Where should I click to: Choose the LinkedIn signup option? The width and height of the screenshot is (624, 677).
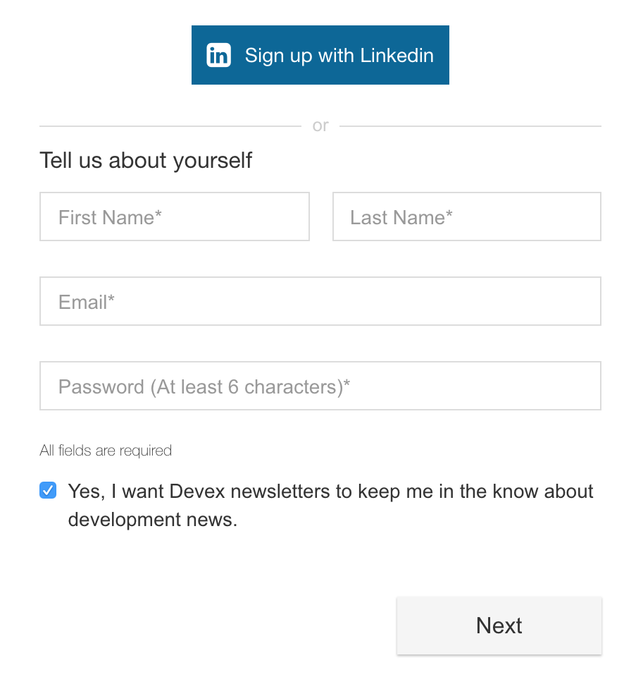(x=320, y=55)
